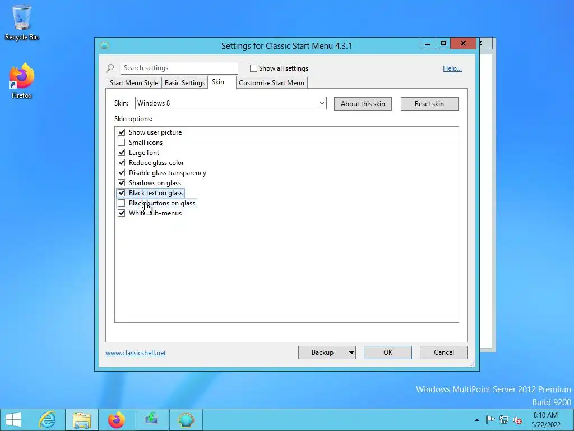Focus the Search settings input field
The width and height of the screenshot is (574, 431).
(179, 68)
